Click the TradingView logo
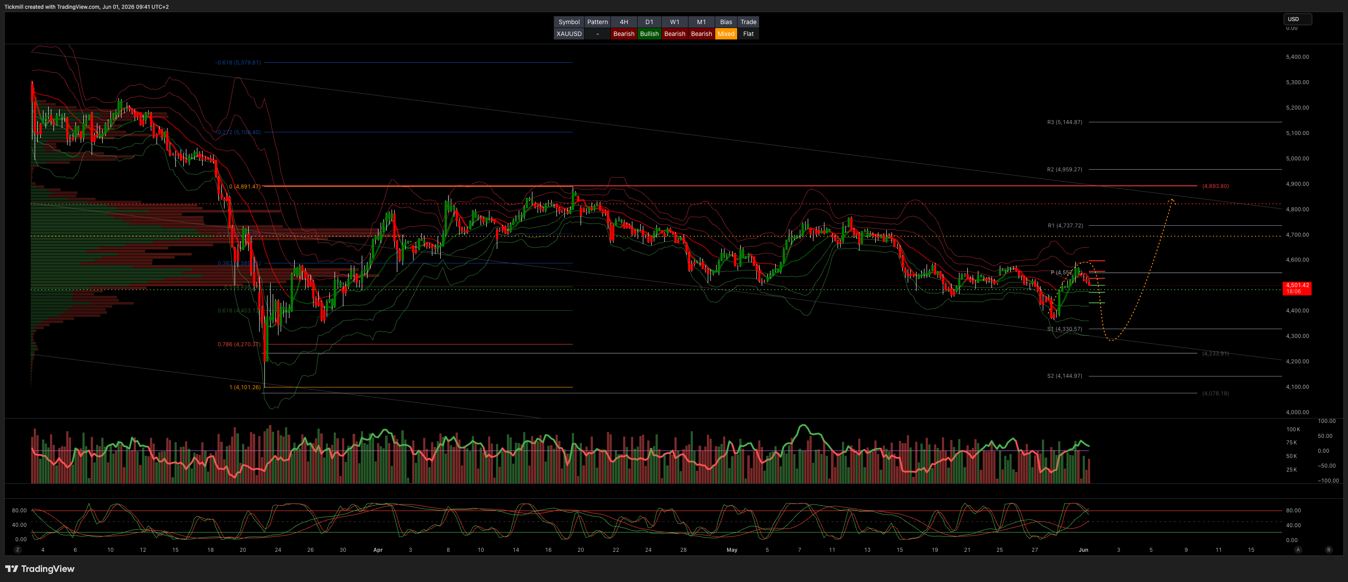The image size is (1348, 582). point(40,568)
